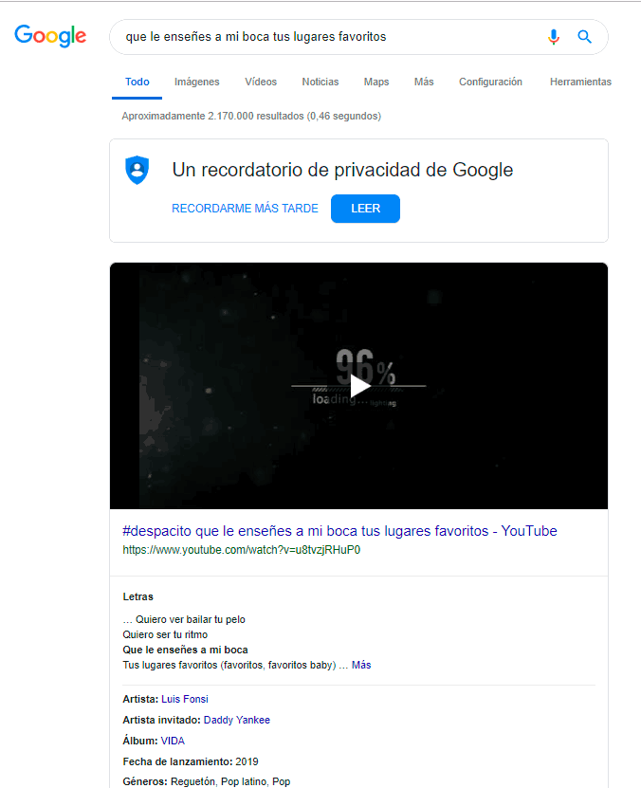The height and width of the screenshot is (788, 641).
Task: Open the Configuración menu
Action: [x=490, y=82]
